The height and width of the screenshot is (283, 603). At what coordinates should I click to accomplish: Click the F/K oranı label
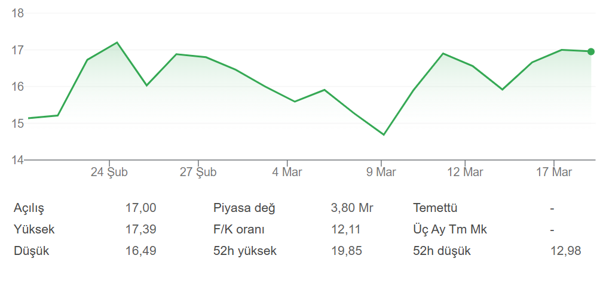pos(238,229)
